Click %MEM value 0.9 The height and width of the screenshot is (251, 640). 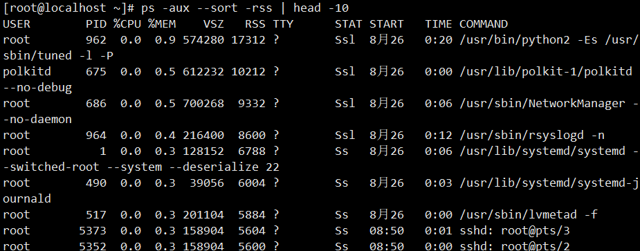(165, 40)
